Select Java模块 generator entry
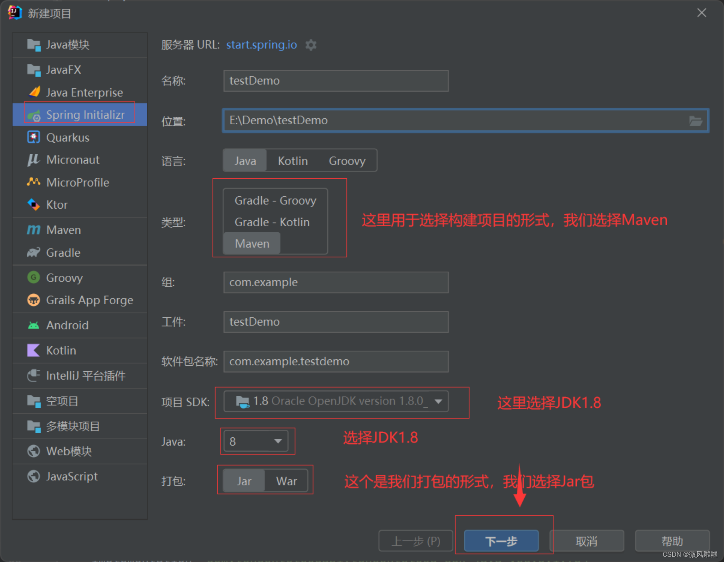The width and height of the screenshot is (724, 562). (x=80, y=45)
